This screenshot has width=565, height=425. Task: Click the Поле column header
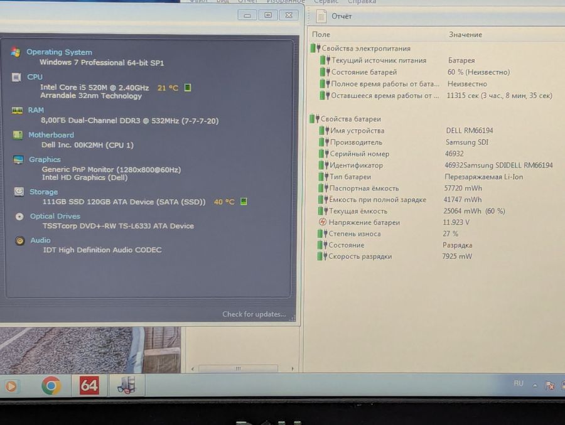[x=321, y=35]
